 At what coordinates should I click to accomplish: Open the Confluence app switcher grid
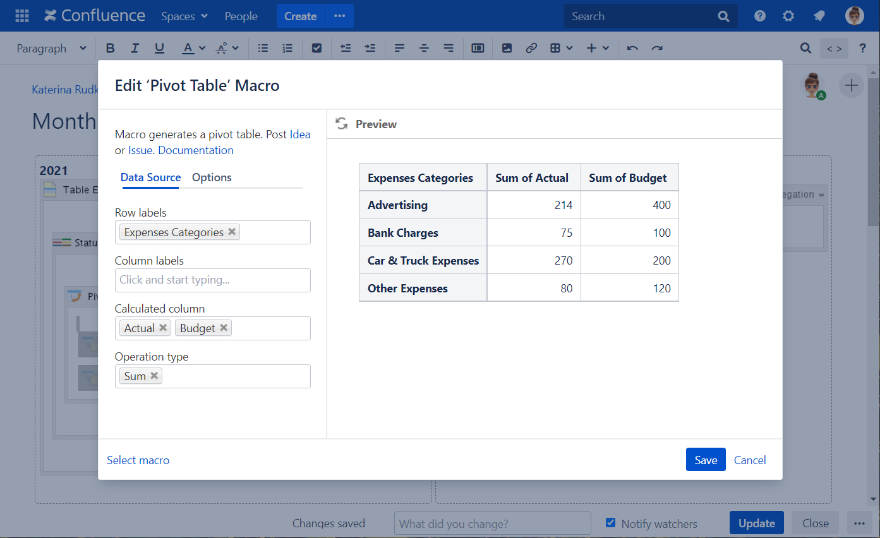coord(21,16)
